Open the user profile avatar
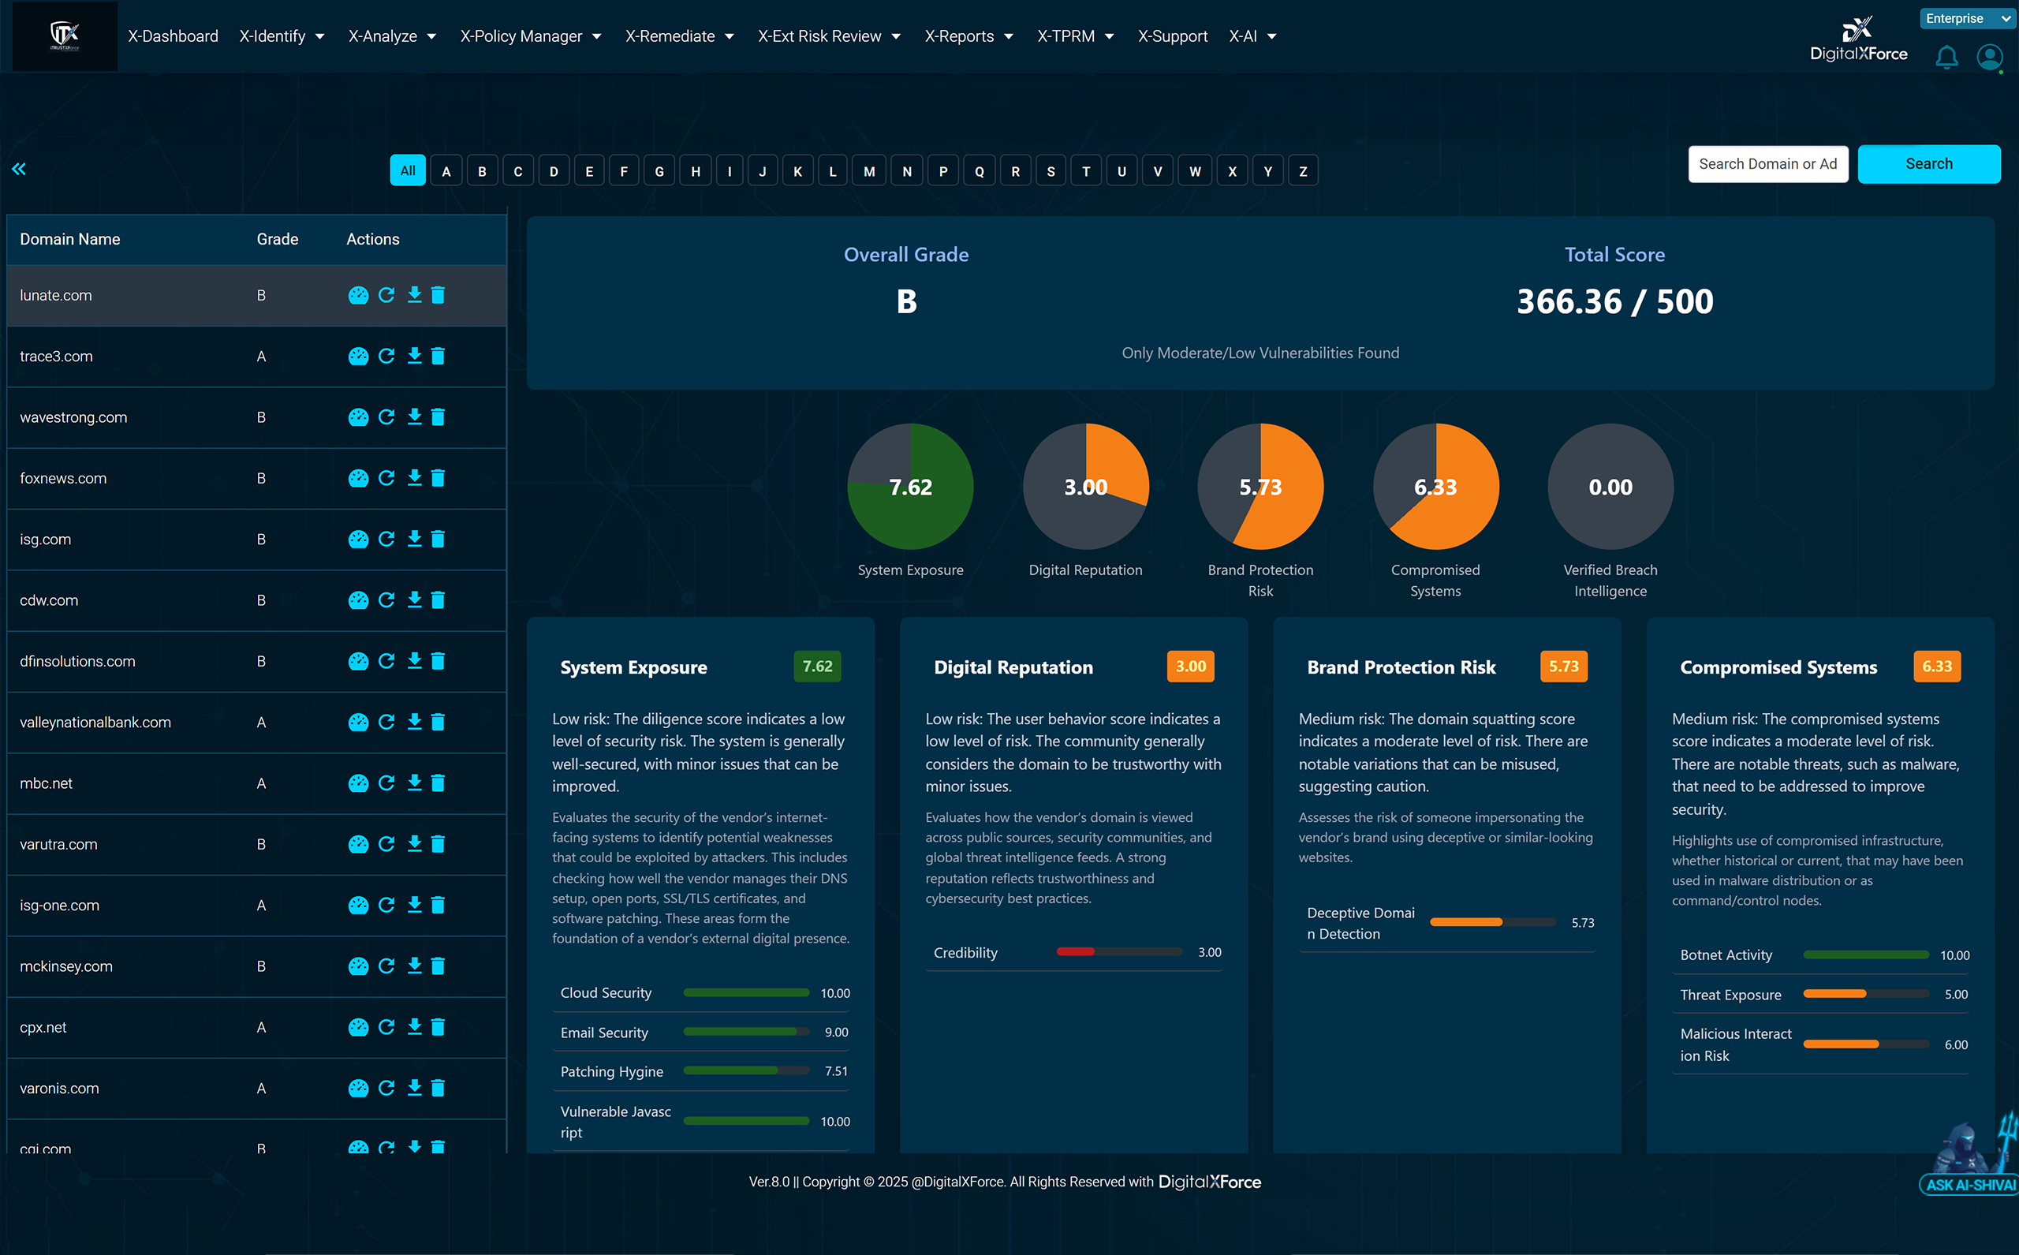The height and width of the screenshot is (1255, 2019). coord(1989,58)
